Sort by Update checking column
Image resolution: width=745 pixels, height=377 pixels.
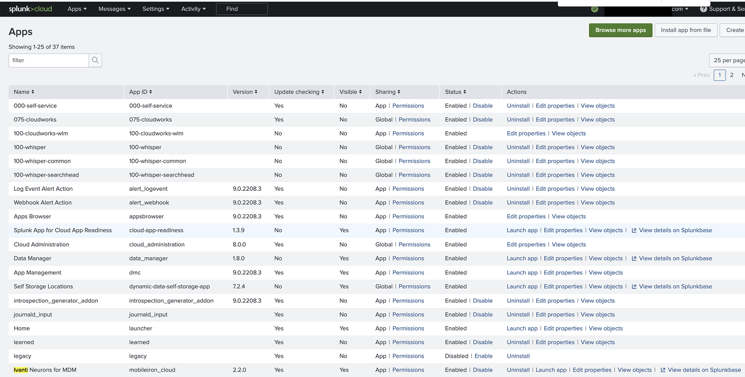point(299,92)
